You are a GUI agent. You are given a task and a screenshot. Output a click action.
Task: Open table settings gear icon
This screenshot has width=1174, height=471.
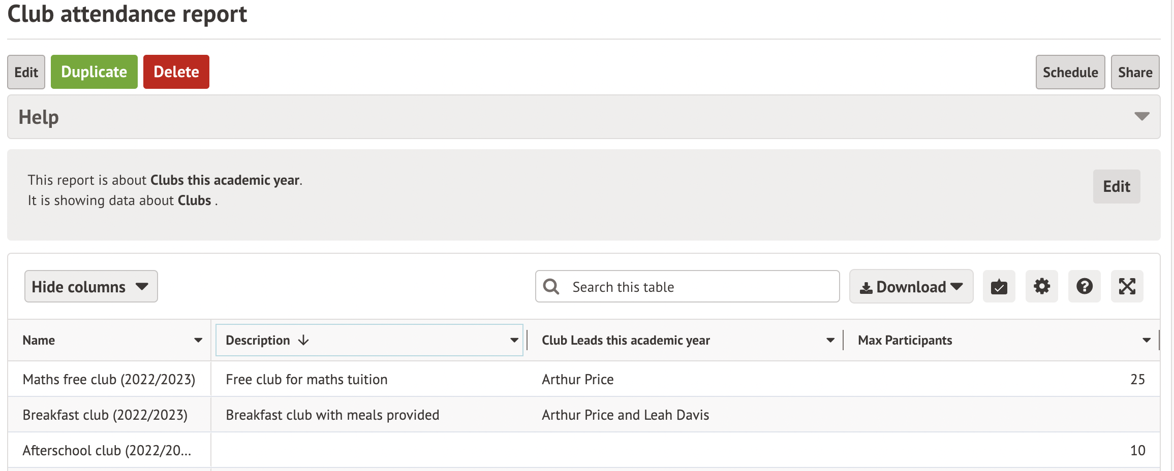click(x=1041, y=287)
